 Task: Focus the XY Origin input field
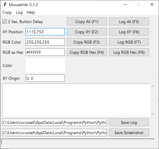pos(45,78)
